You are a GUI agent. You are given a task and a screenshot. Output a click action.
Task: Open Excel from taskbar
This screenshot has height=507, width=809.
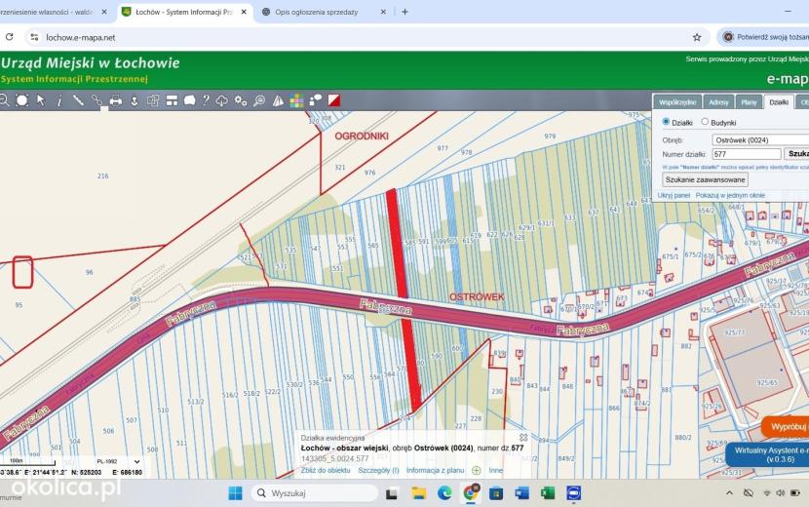548,493
